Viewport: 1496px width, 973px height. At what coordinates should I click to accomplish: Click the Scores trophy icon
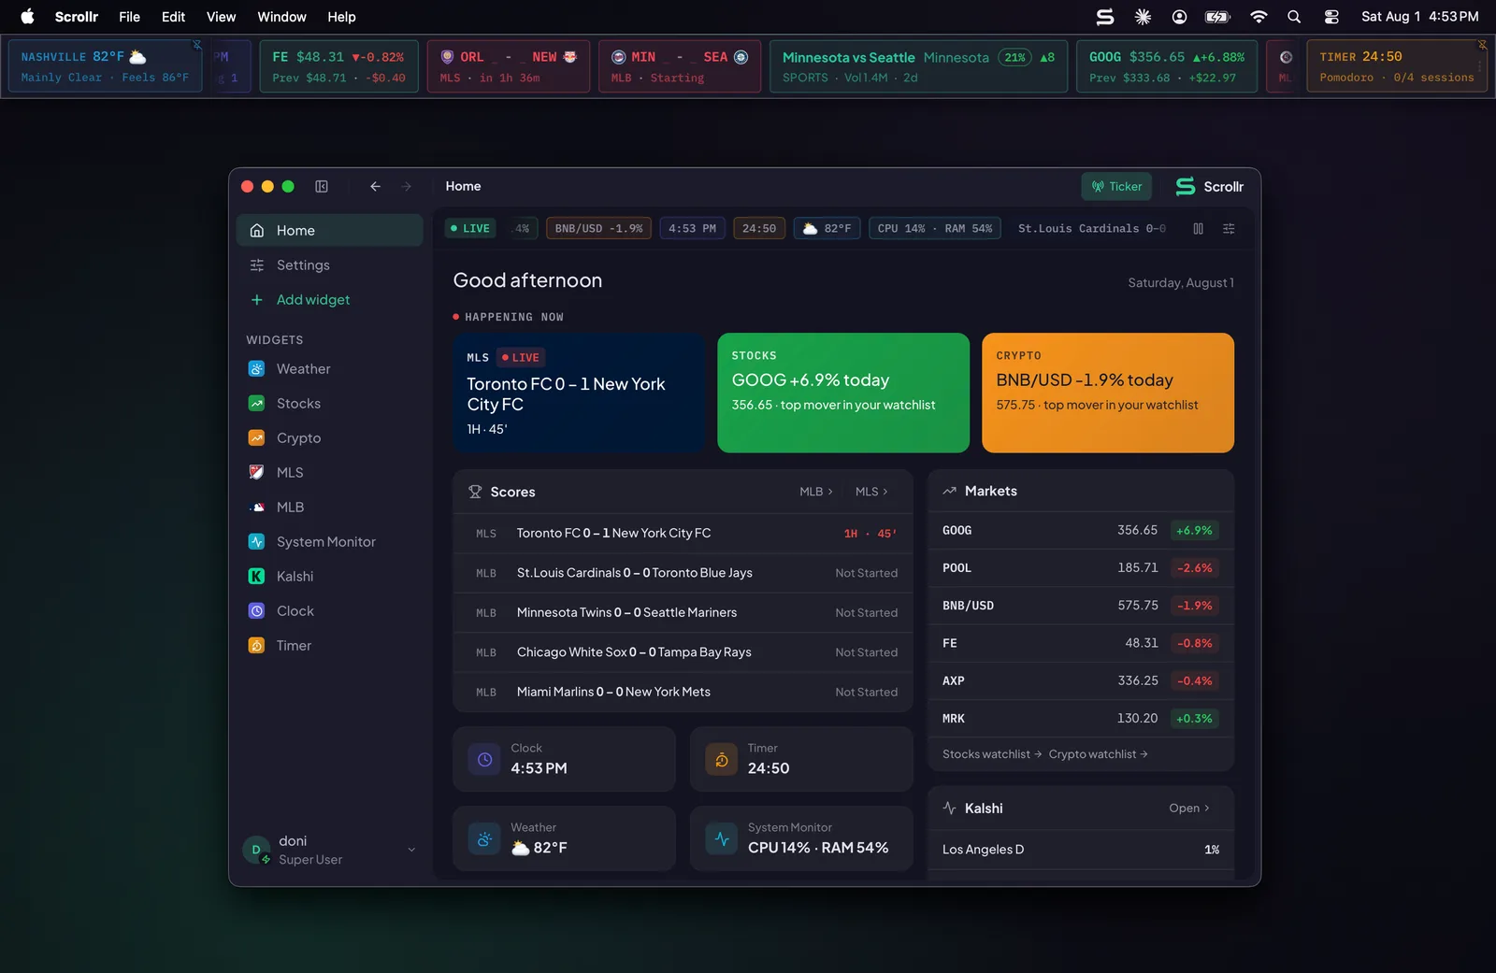tap(475, 492)
